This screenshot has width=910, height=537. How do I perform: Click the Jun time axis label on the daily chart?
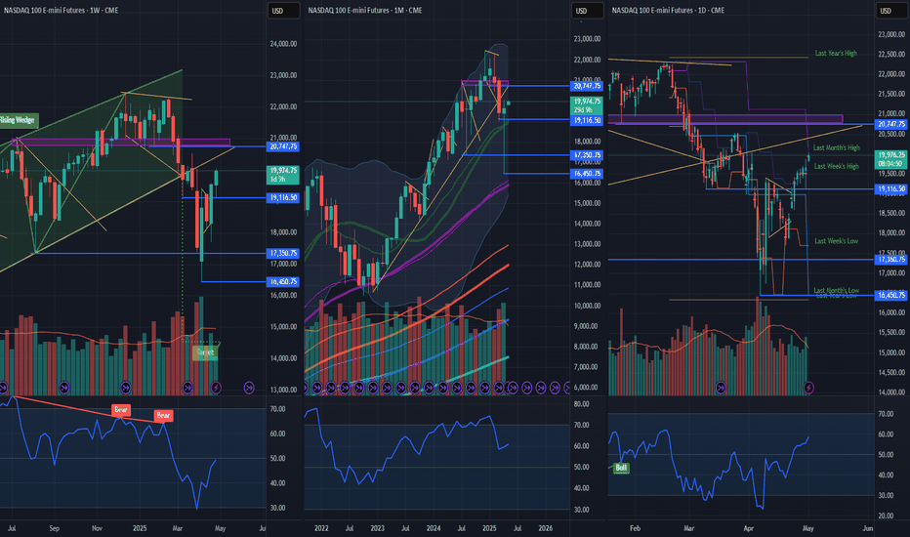click(x=868, y=528)
